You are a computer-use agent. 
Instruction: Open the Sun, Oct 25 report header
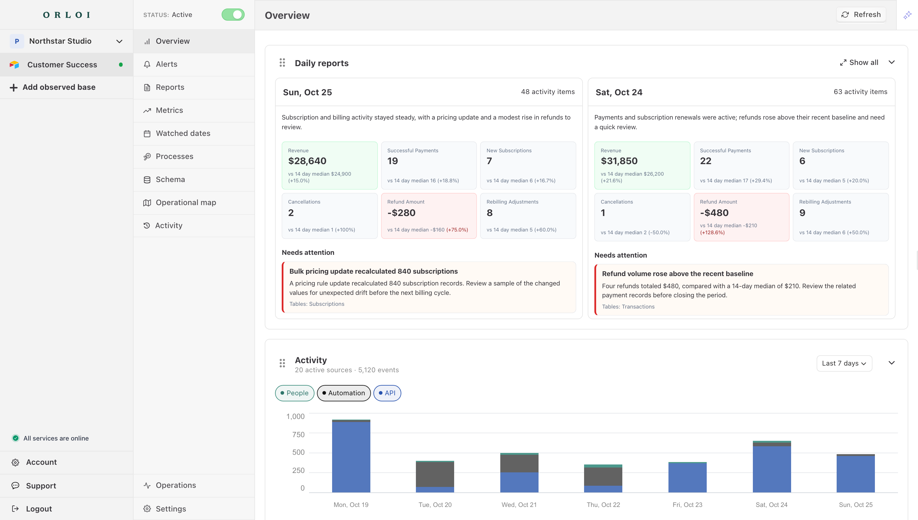[x=428, y=92]
